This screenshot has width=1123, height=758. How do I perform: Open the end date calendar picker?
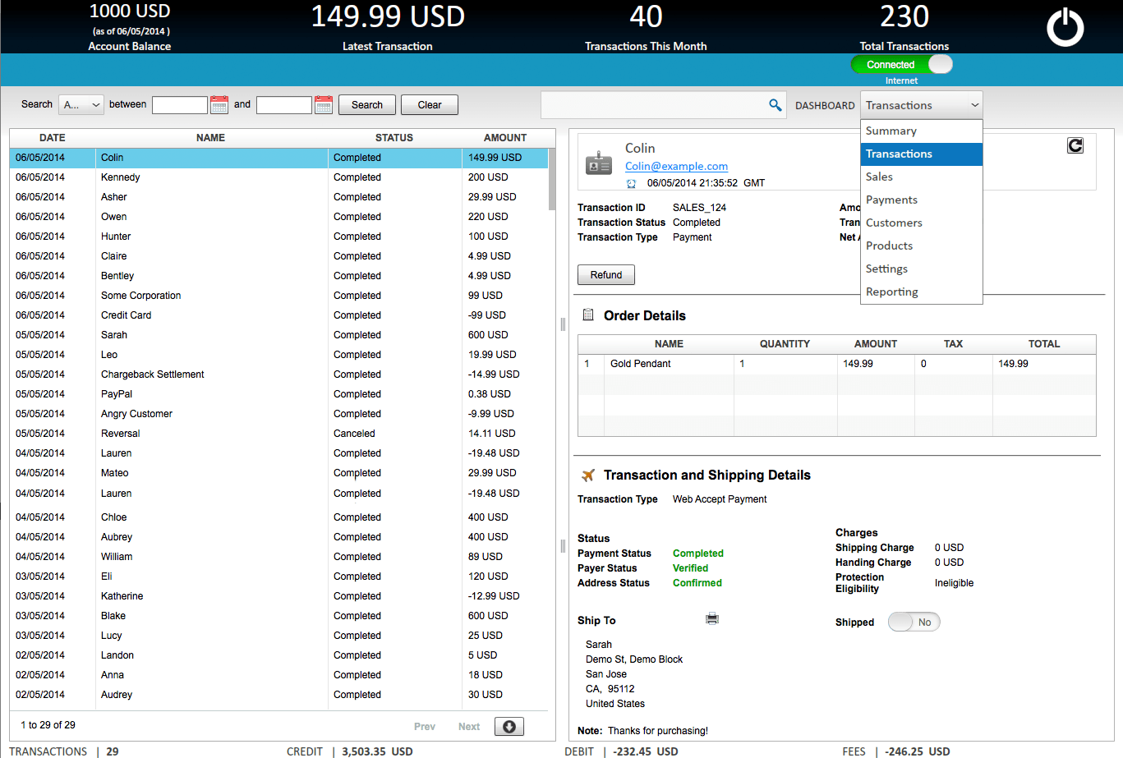[x=324, y=104]
